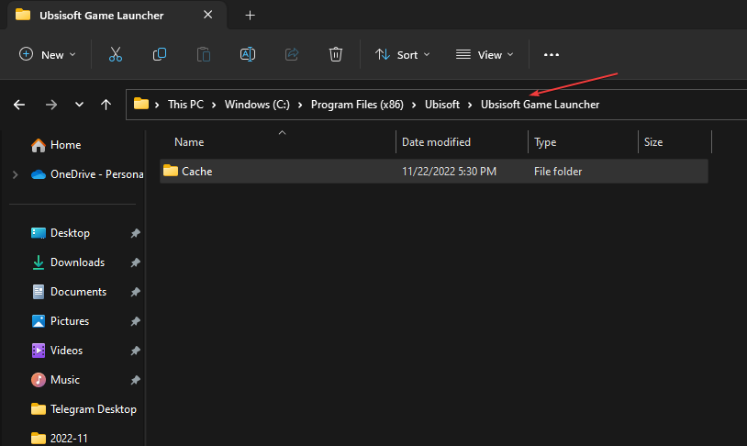This screenshot has height=446, width=747.
Task: Click the 11/22/2022 5:30 PM date cell
Action: (449, 172)
